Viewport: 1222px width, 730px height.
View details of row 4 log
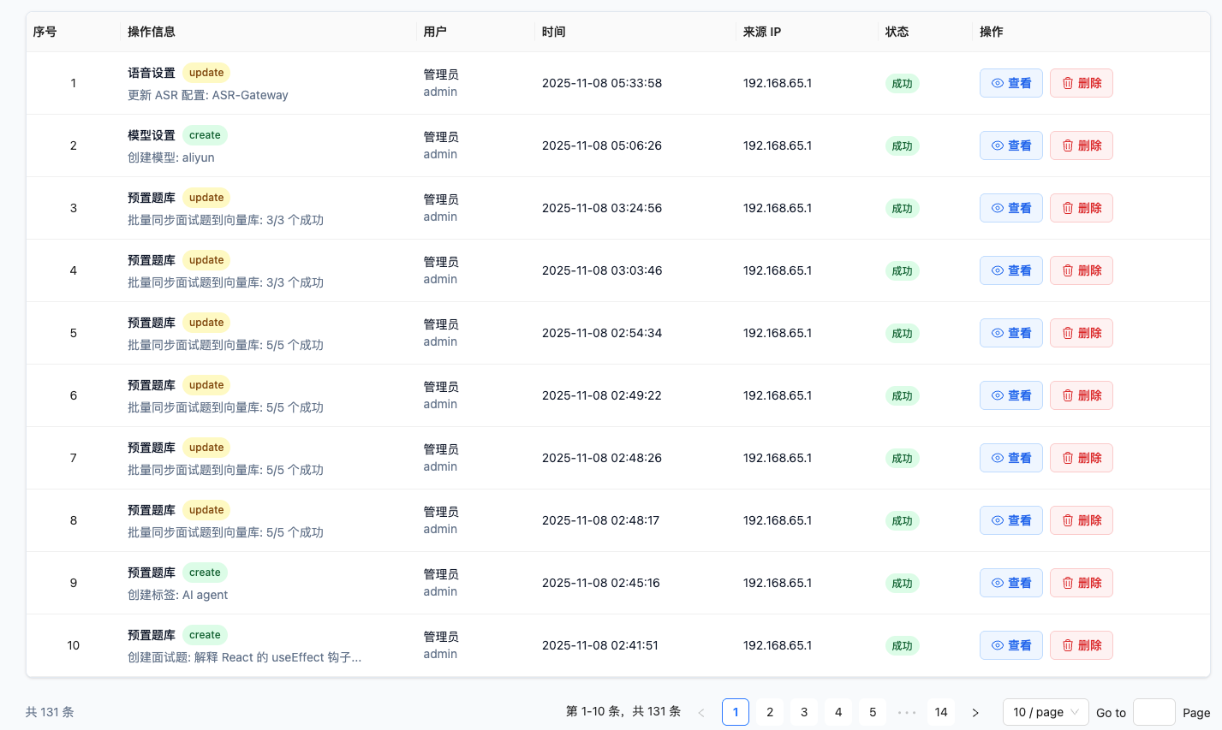tap(1010, 270)
